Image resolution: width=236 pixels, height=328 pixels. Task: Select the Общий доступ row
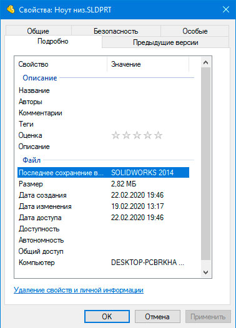coord(103,251)
